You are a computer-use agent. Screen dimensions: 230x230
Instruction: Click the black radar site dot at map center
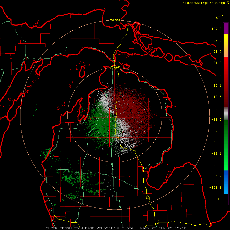point(114,115)
